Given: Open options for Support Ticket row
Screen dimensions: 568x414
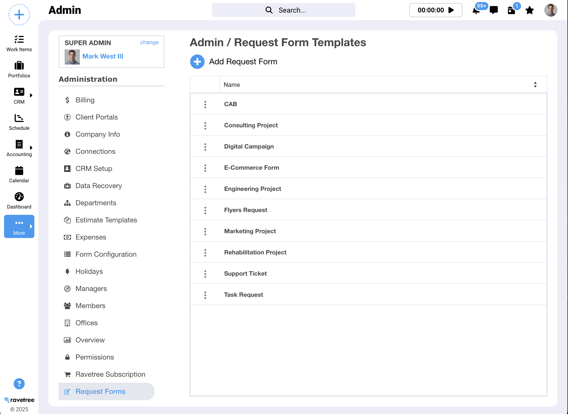Looking at the screenshot, I should point(205,274).
